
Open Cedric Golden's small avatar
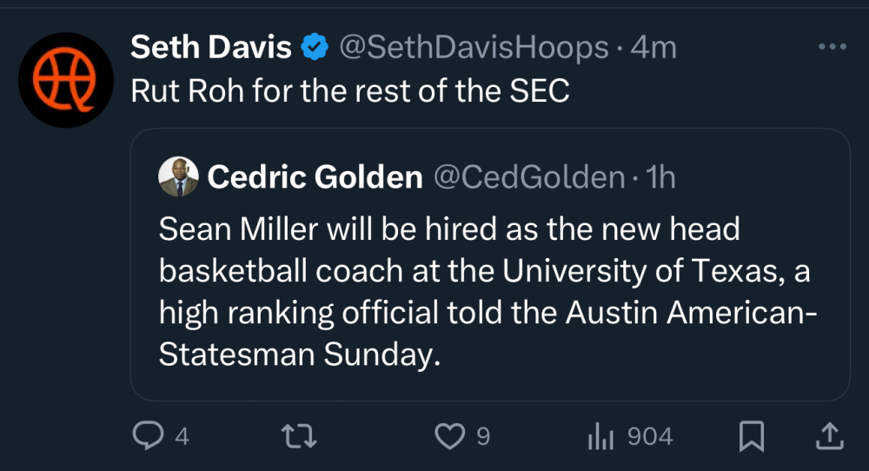click(179, 177)
